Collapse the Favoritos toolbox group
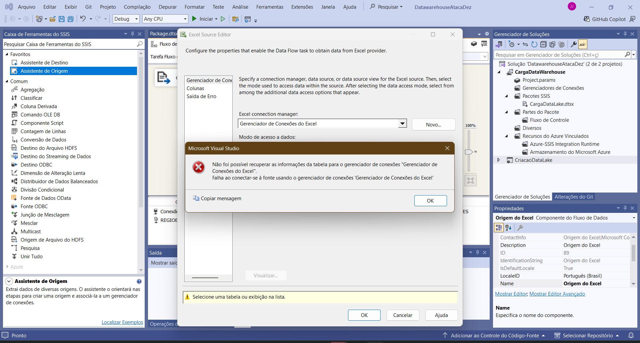 pos(7,54)
